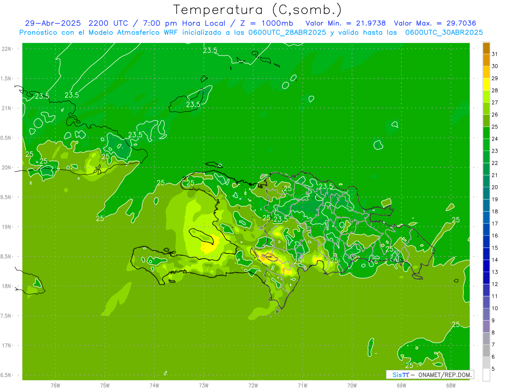The image size is (506, 391).
Task: Click the legend value label "18"
Action: [x=495, y=211]
